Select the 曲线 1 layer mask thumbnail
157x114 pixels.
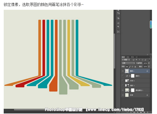click(133, 76)
